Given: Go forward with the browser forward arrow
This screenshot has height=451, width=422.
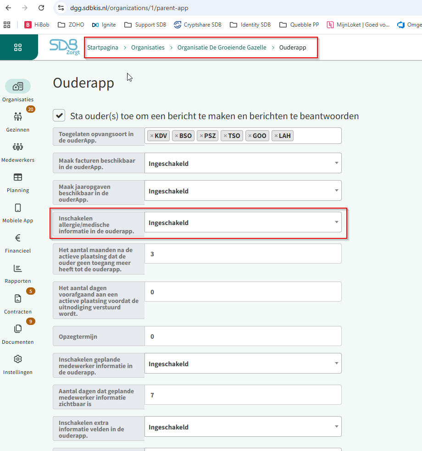Looking at the screenshot, I should 25,8.
